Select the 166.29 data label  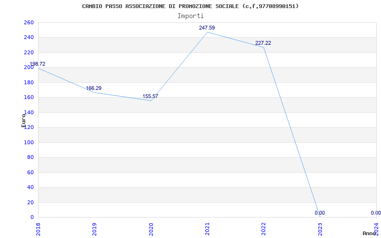pyautogui.click(x=93, y=88)
